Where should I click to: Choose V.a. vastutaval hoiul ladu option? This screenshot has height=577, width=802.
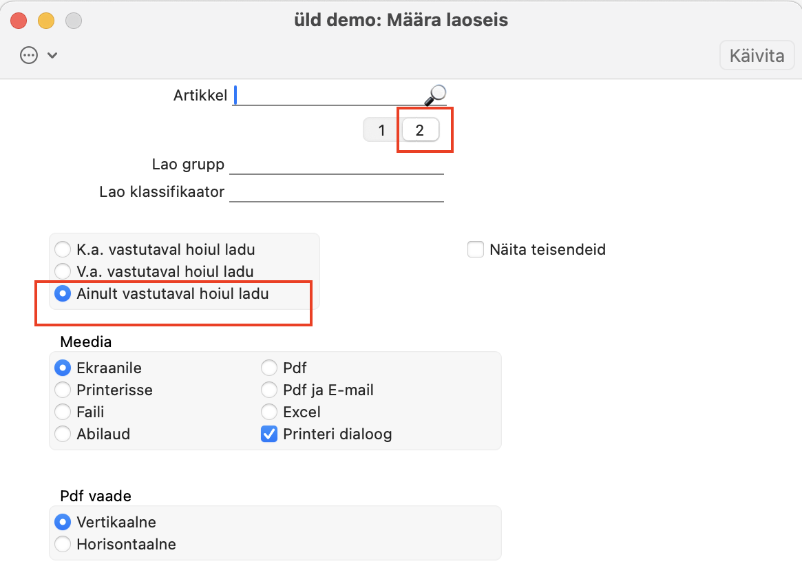[63, 271]
